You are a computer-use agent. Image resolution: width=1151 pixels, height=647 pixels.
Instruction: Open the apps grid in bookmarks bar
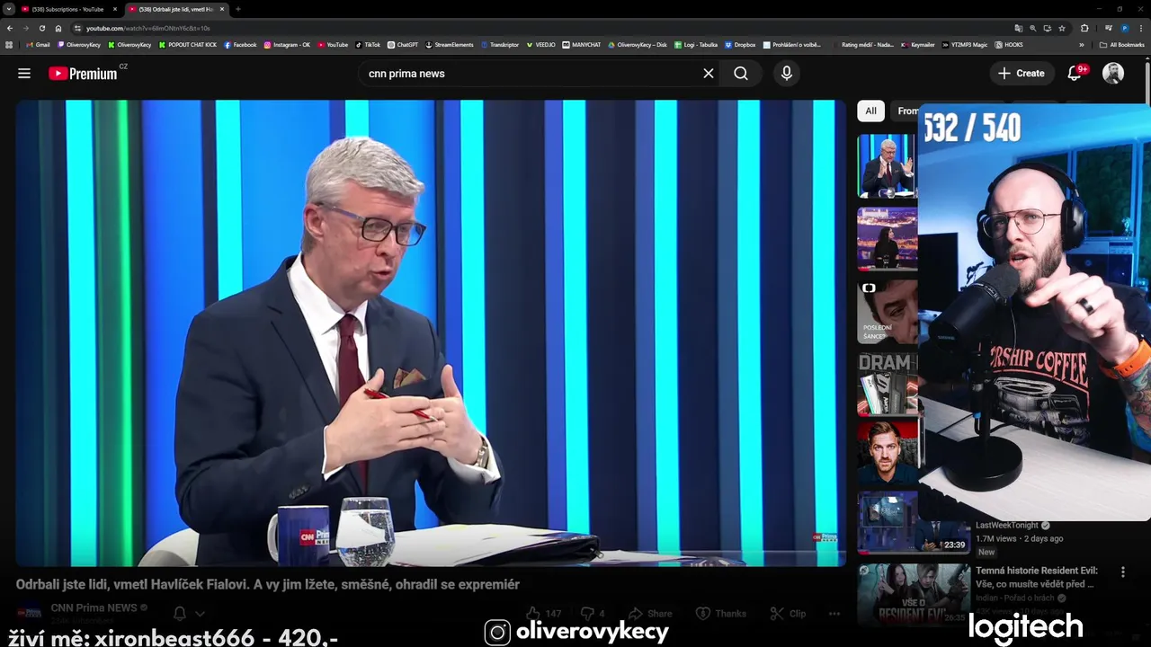9,44
